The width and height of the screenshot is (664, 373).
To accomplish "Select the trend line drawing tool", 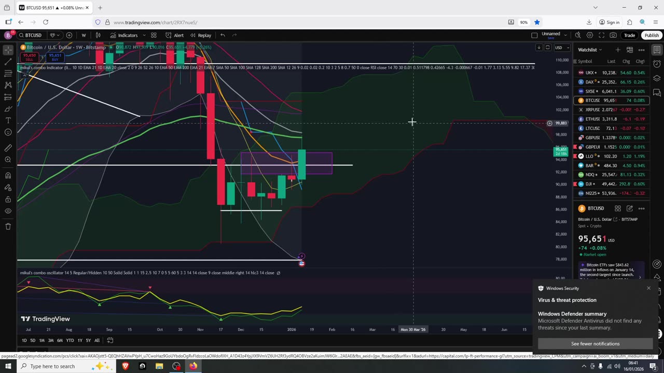I will (8, 62).
